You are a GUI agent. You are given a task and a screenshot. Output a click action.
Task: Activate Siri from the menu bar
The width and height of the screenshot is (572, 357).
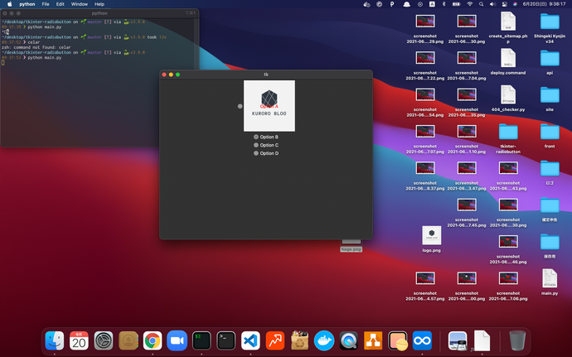(515, 4)
